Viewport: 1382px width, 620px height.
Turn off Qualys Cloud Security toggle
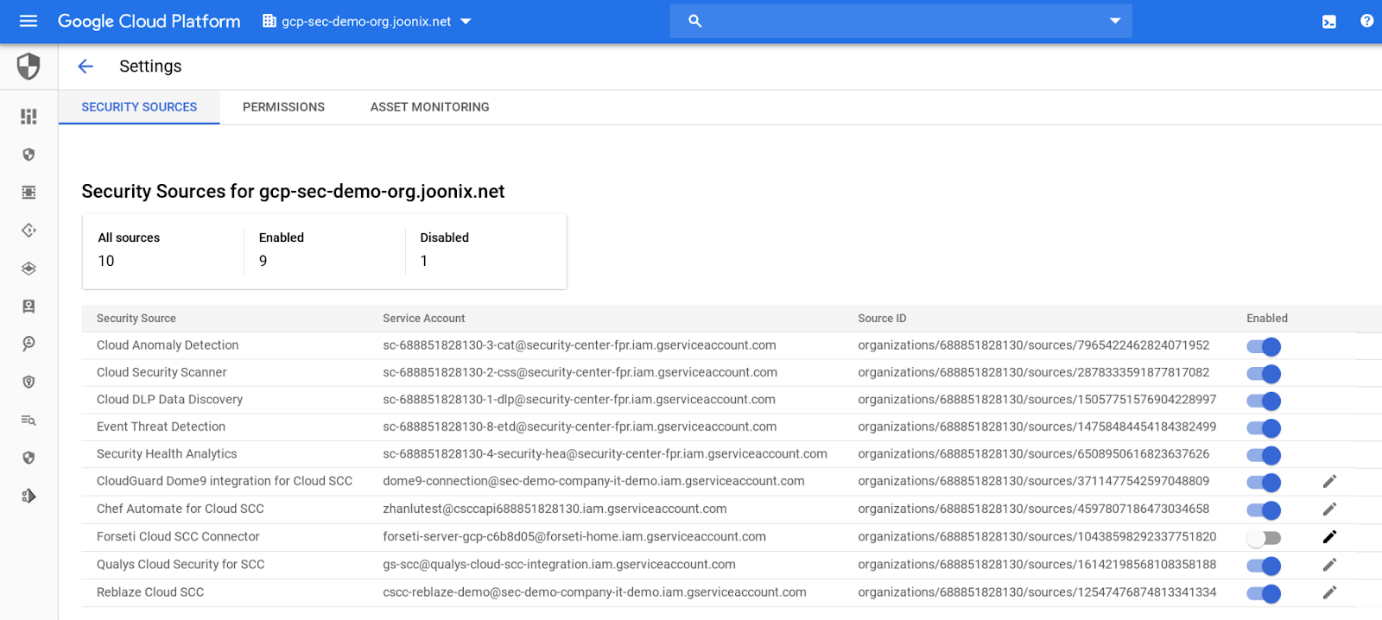point(1264,566)
